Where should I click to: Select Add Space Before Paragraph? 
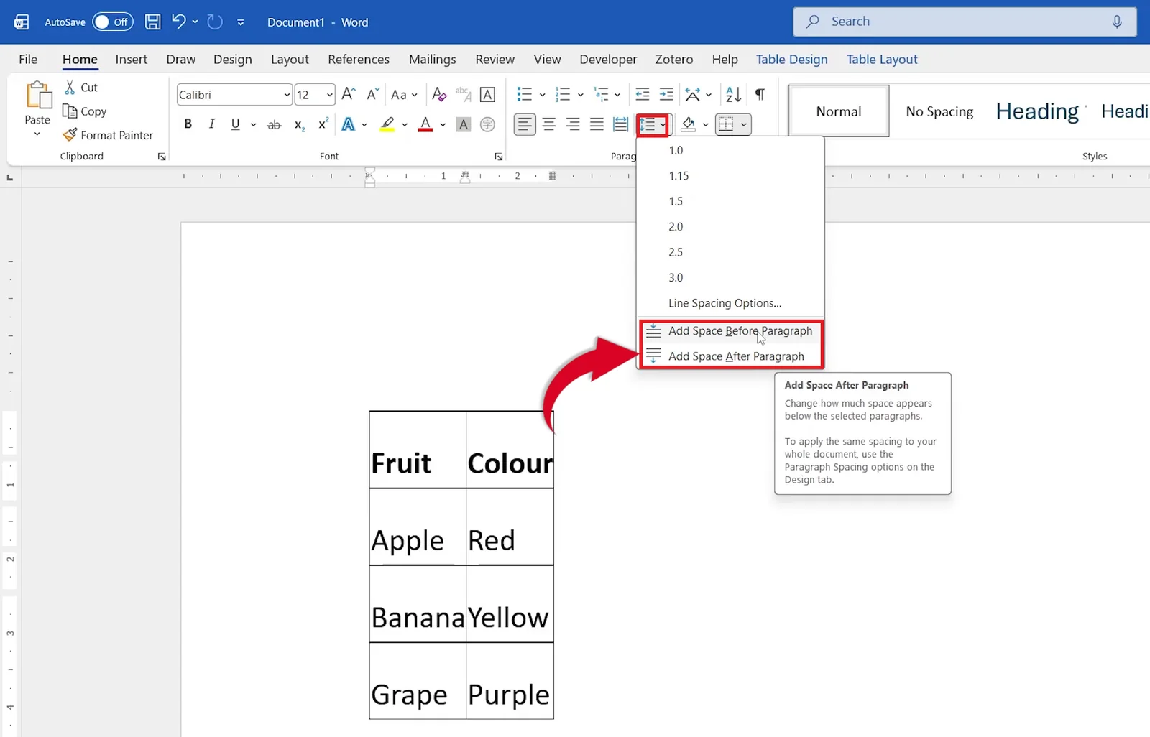click(x=730, y=330)
